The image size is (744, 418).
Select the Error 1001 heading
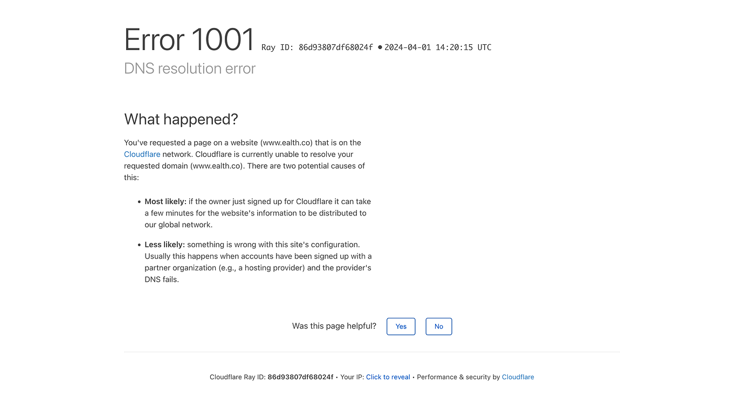pyautogui.click(x=189, y=39)
